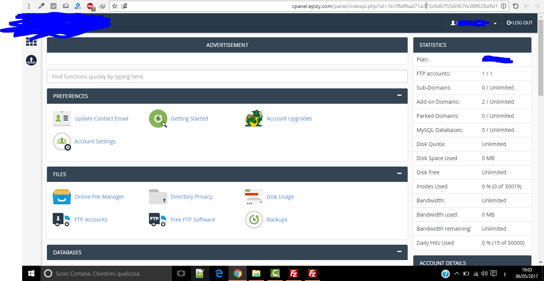Screen dimensions: 544x281
Task: Open the Windows Start menu
Action: pos(31,273)
